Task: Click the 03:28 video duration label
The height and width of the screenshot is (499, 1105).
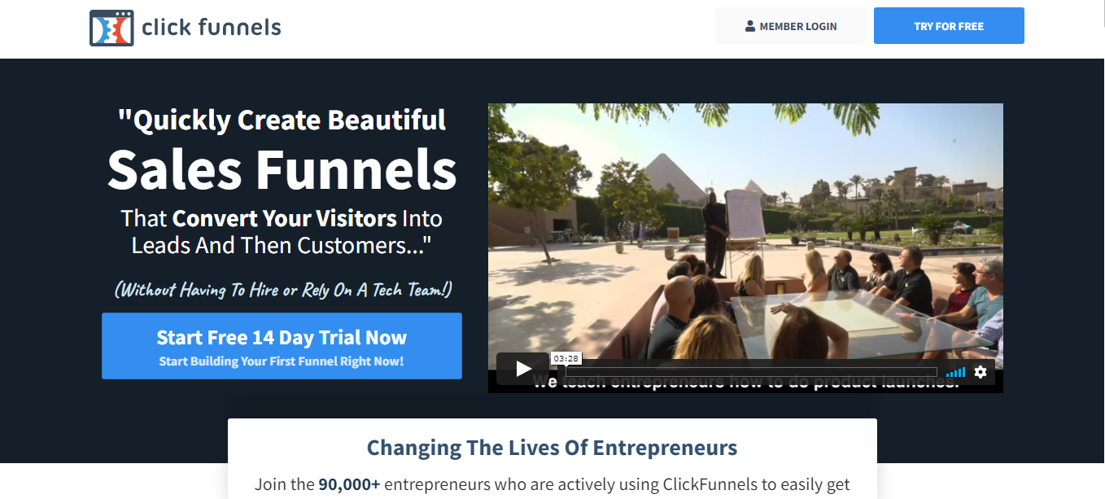Action: click(x=566, y=358)
